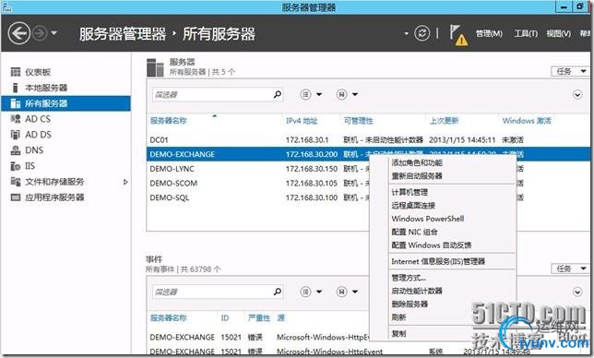Open events list options icon
The width and height of the screenshot is (594, 358).
click(305, 292)
